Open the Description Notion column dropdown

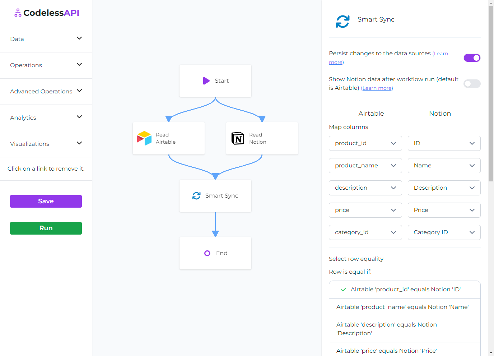[444, 188]
